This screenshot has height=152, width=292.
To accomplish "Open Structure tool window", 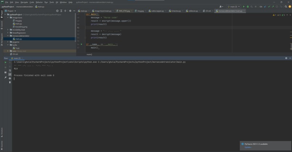I will pyautogui.click(x=2, y=132).
